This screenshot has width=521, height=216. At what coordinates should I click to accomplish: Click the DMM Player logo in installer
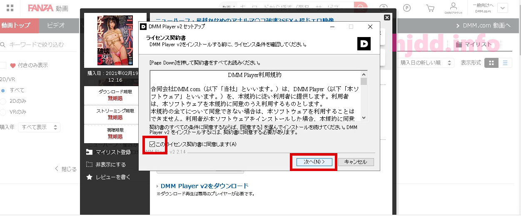point(364,44)
